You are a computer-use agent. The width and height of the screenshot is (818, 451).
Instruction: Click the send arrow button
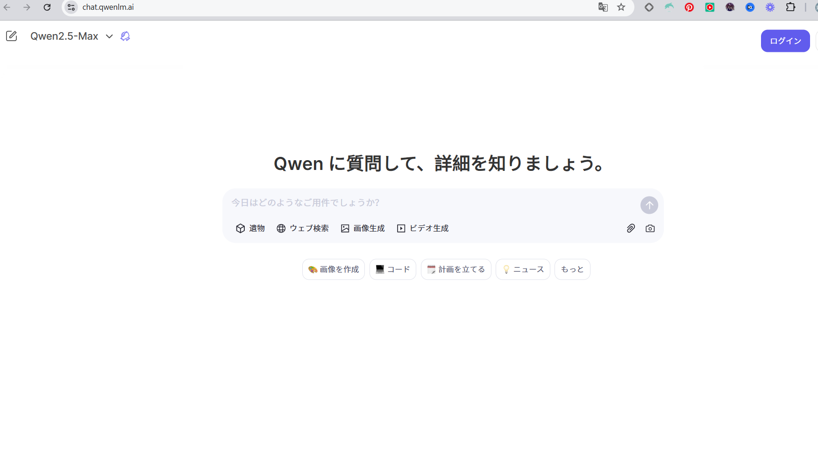[x=649, y=205]
